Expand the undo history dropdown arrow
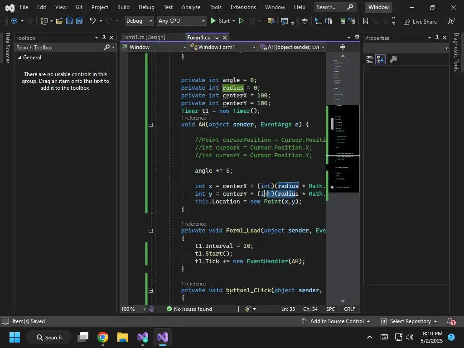 (x=101, y=21)
